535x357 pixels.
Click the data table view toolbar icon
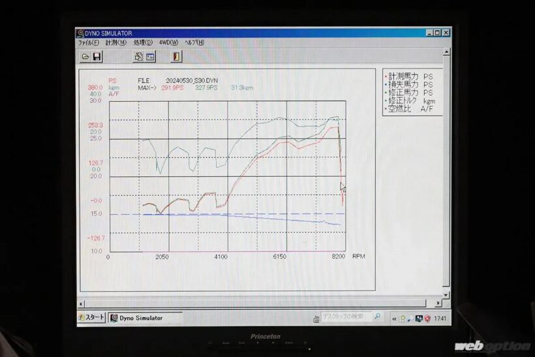[150, 57]
